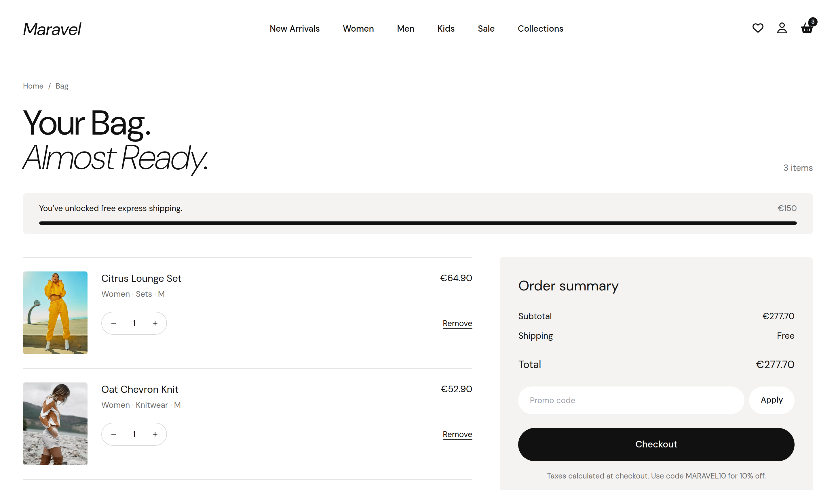Open Collections in navigation
This screenshot has width=836, height=490.
[x=540, y=29]
